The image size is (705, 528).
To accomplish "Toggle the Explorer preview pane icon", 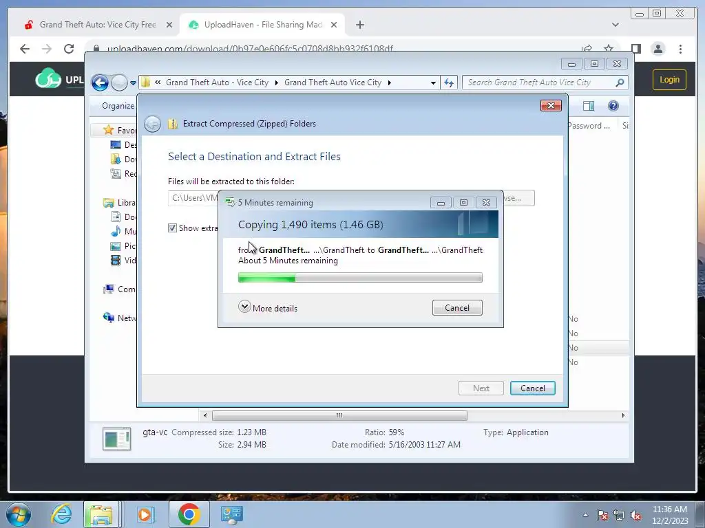I will pos(588,106).
